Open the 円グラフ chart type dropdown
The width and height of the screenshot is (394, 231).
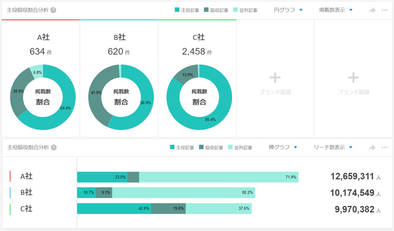288,10
